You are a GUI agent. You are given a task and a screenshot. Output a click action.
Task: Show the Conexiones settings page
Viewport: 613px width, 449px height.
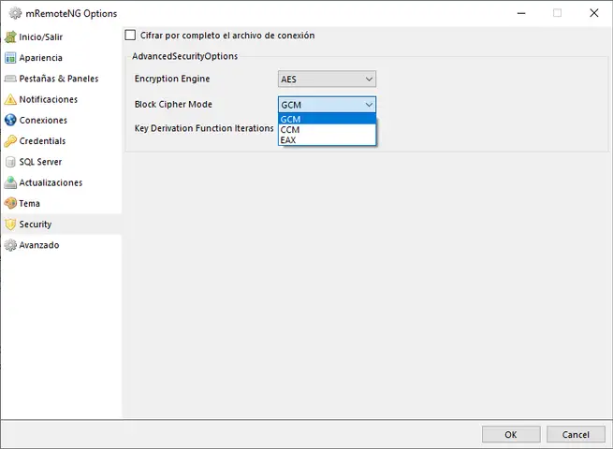coord(62,120)
